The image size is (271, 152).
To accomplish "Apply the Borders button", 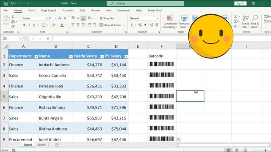I will coord(44,25).
